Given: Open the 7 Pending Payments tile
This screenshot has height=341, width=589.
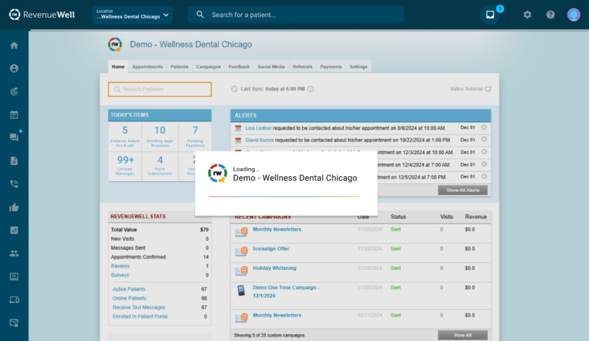Looking at the screenshot, I should [195, 136].
